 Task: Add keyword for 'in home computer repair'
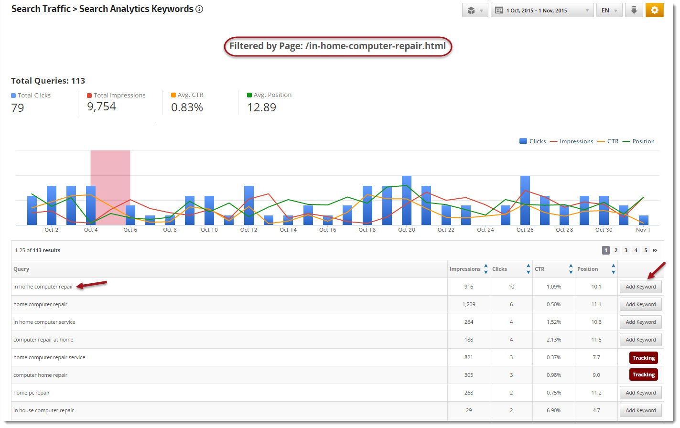coord(640,287)
